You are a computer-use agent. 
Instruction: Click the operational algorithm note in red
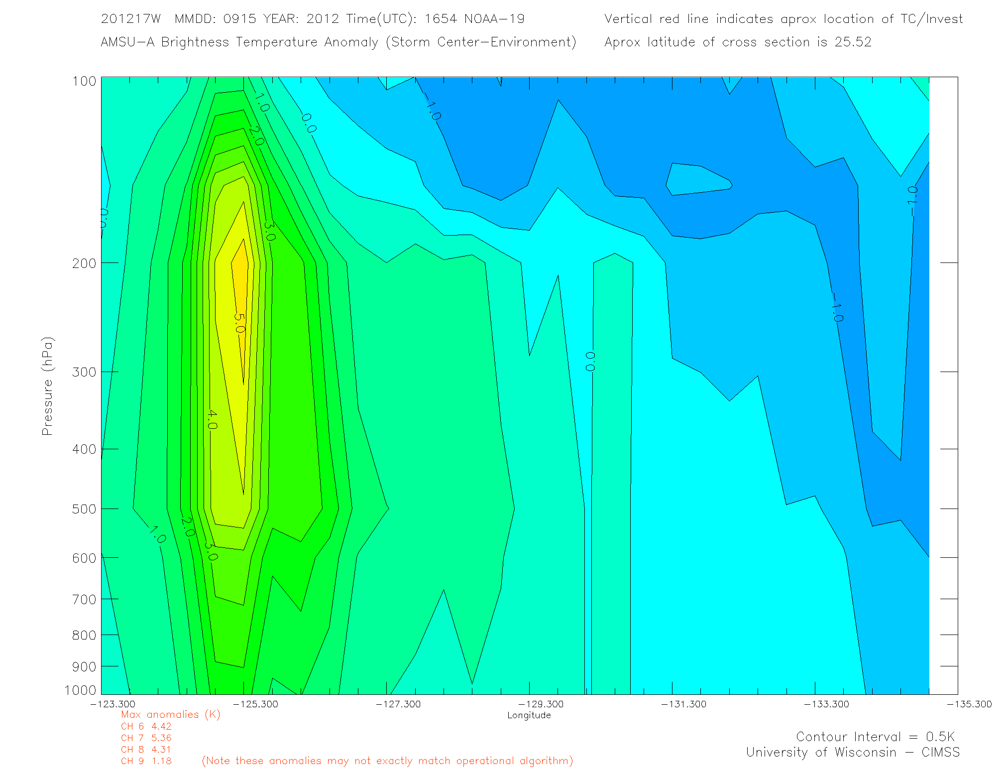point(387,761)
